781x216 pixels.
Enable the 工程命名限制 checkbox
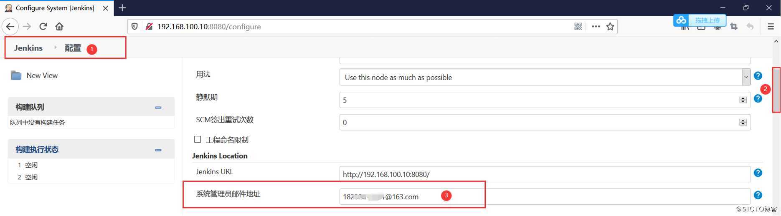pyautogui.click(x=198, y=139)
